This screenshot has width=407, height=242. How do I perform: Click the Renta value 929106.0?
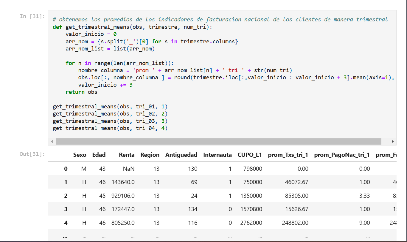(123, 196)
